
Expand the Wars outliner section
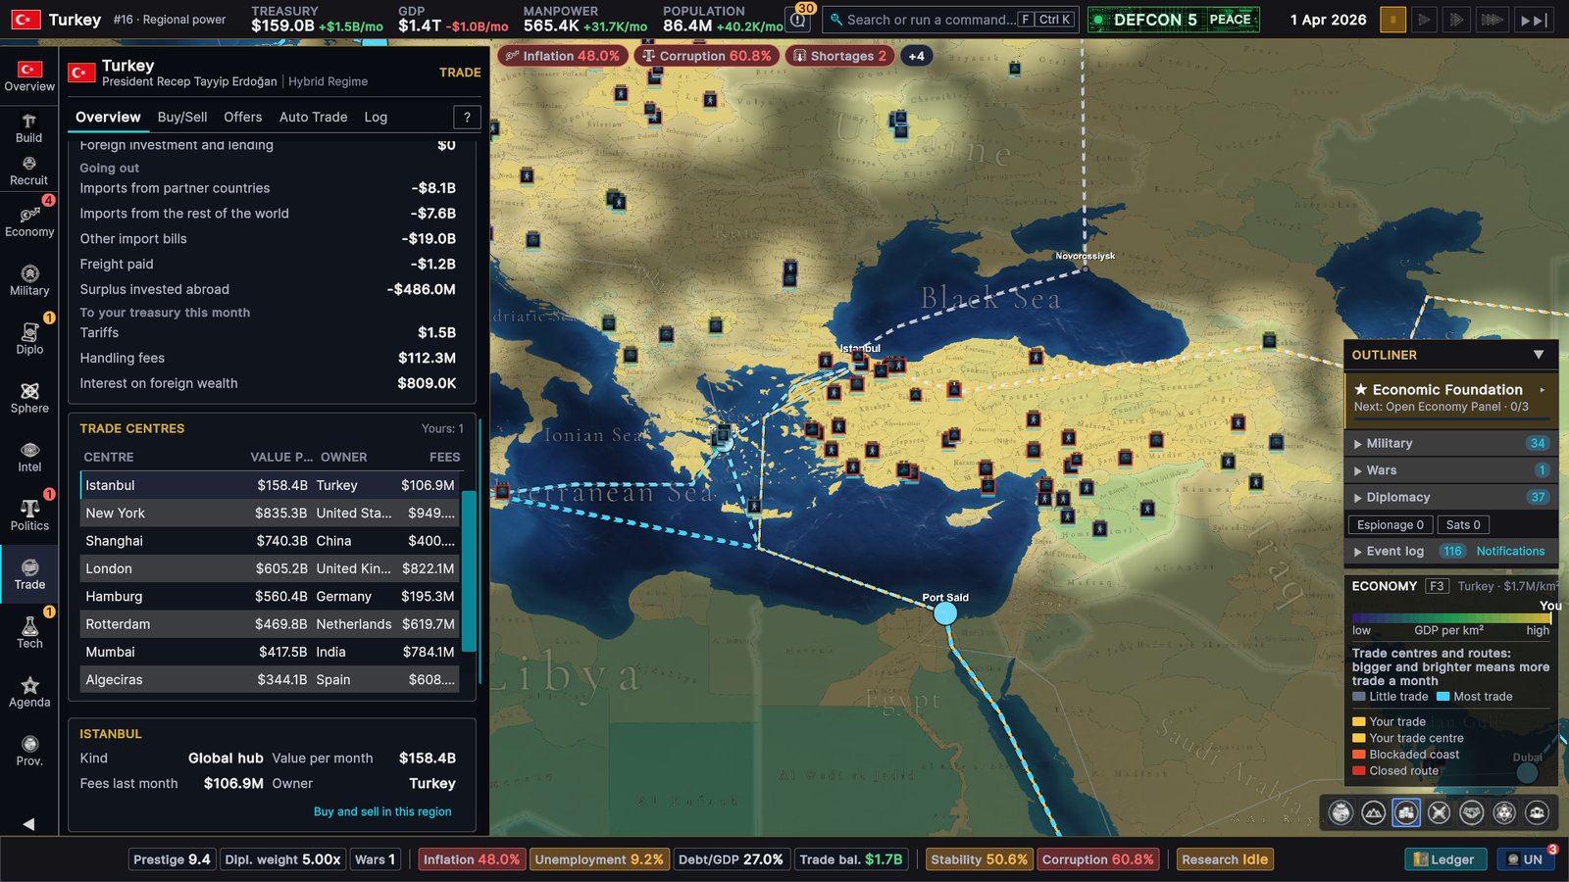[1449, 470]
